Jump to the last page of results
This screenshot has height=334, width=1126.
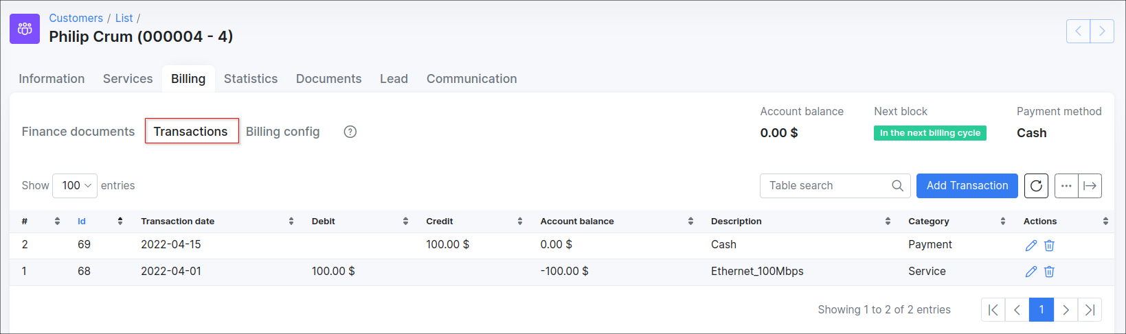(x=1090, y=310)
